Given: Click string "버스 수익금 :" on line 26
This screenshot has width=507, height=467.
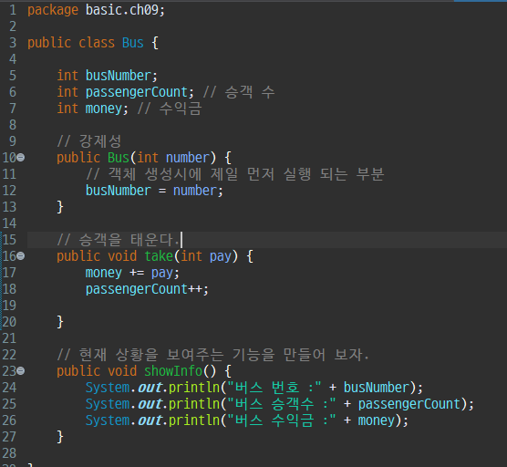Looking at the screenshot, I should (282, 420).
